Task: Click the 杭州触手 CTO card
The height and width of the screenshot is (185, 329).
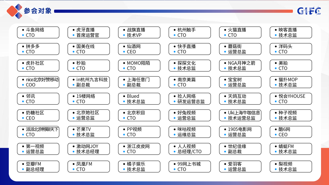Action: (x=190, y=32)
